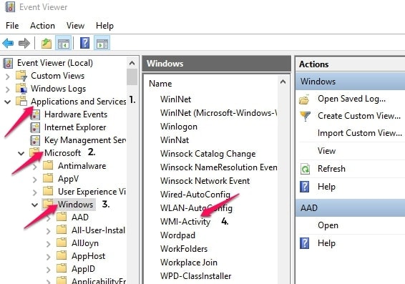
Task: Expand the AAD folder
Action: pyautogui.click(x=49, y=218)
